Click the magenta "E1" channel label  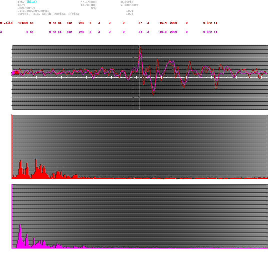click(60, 32)
